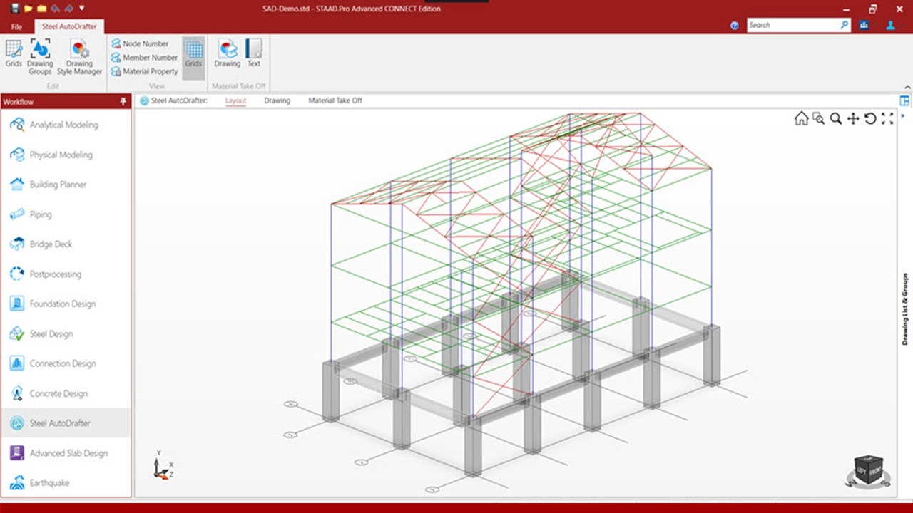Toggle Node Number display
The width and height of the screenshot is (913, 513).
[x=140, y=43]
